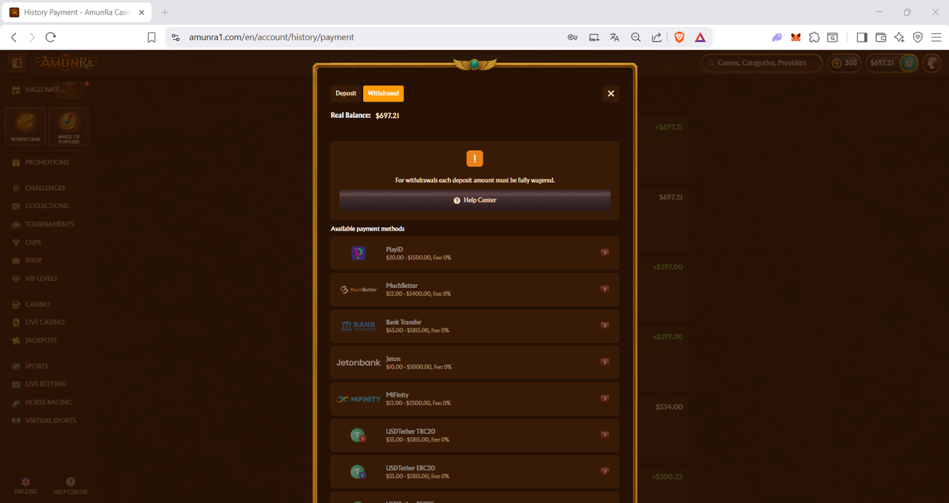Expand the MuchBetter payment method arrow
Image resolution: width=949 pixels, height=503 pixels.
click(x=605, y=289)
